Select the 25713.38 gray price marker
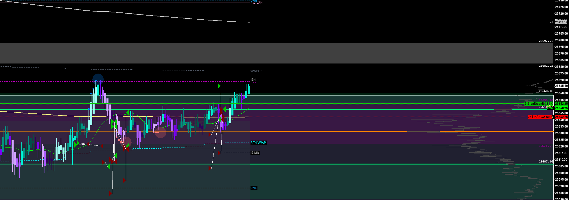 tap(561, 22)
